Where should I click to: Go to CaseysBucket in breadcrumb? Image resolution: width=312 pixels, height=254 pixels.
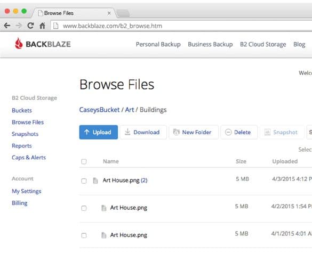click(x=99, y=110)
